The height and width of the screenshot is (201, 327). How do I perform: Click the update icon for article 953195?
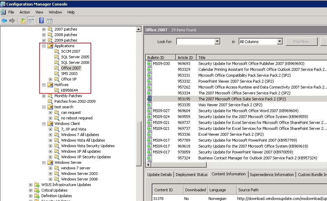click(149, 99)
